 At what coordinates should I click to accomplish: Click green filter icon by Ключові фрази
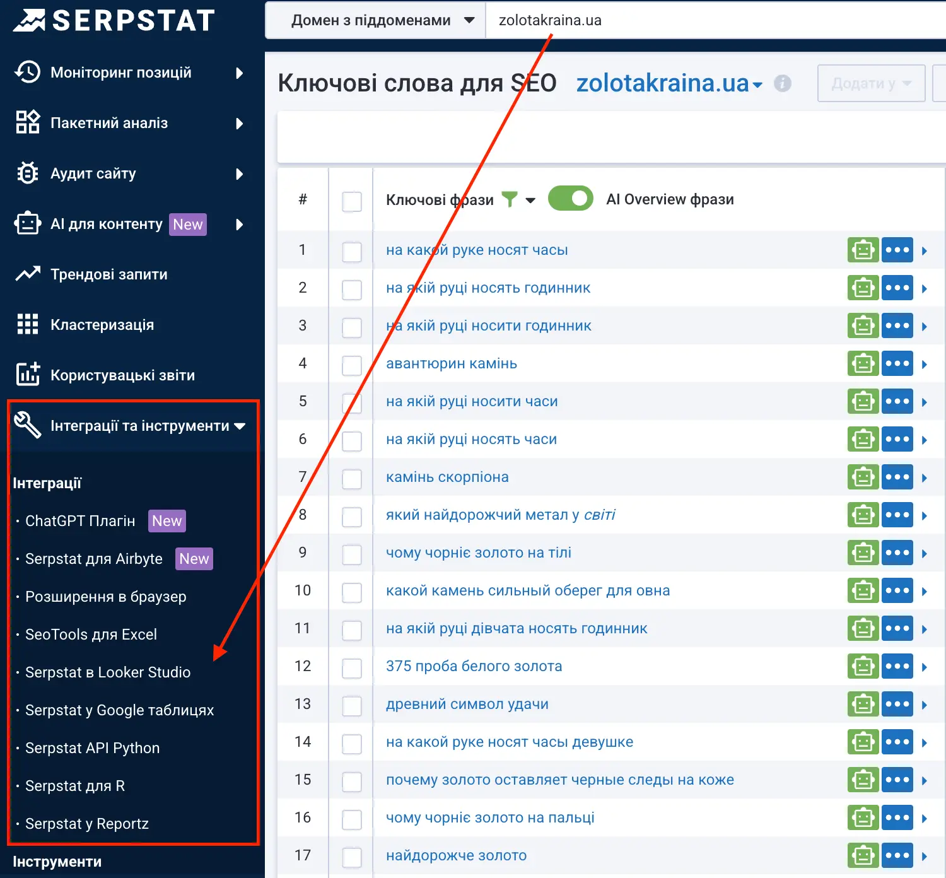coord(510,199)
